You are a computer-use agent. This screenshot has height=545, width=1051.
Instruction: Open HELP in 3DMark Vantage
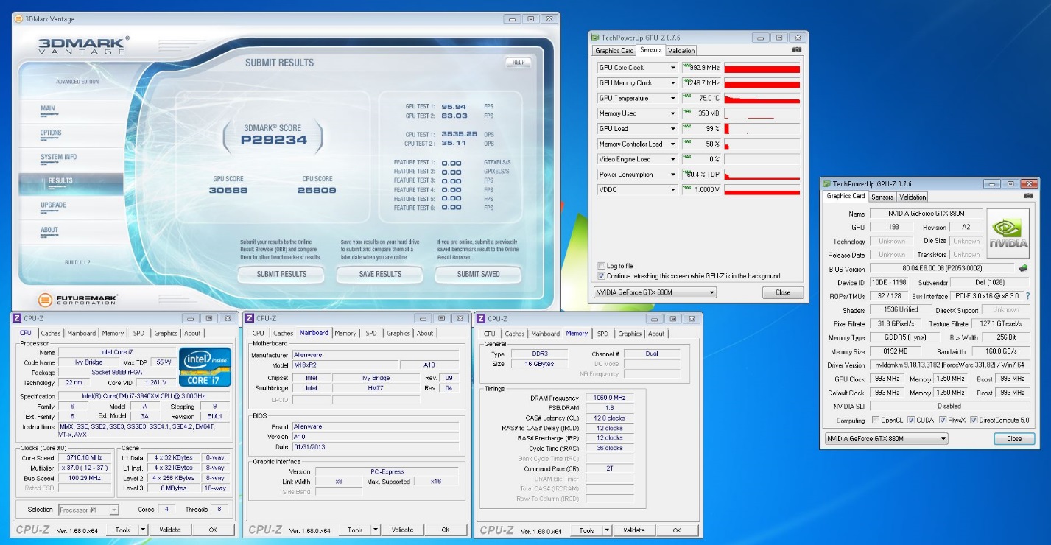tap(518, 63)
